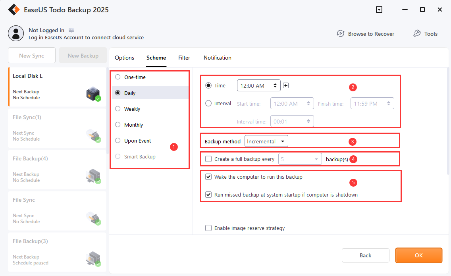
Task: Switch to the Filter tab
Action: (x=184, y=58)
